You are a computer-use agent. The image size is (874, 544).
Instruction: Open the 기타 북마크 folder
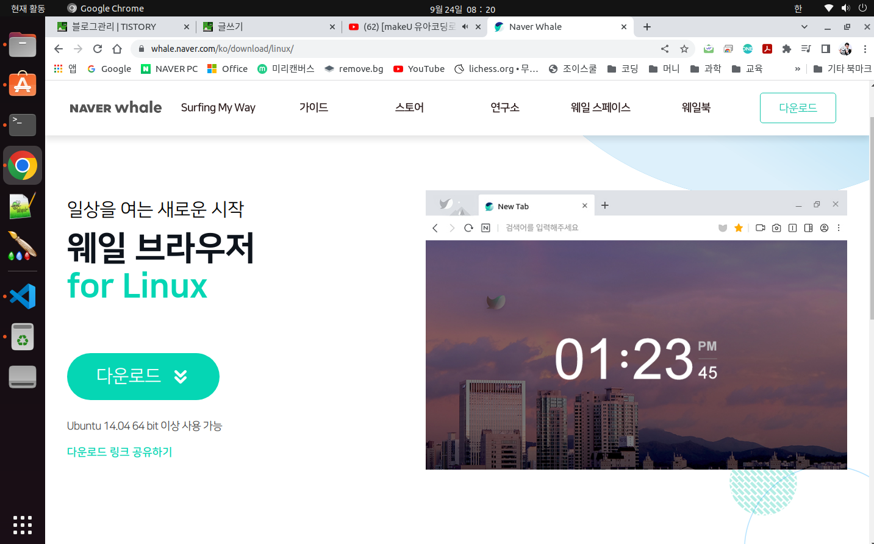pyautogui.click(x=842, y=69)
